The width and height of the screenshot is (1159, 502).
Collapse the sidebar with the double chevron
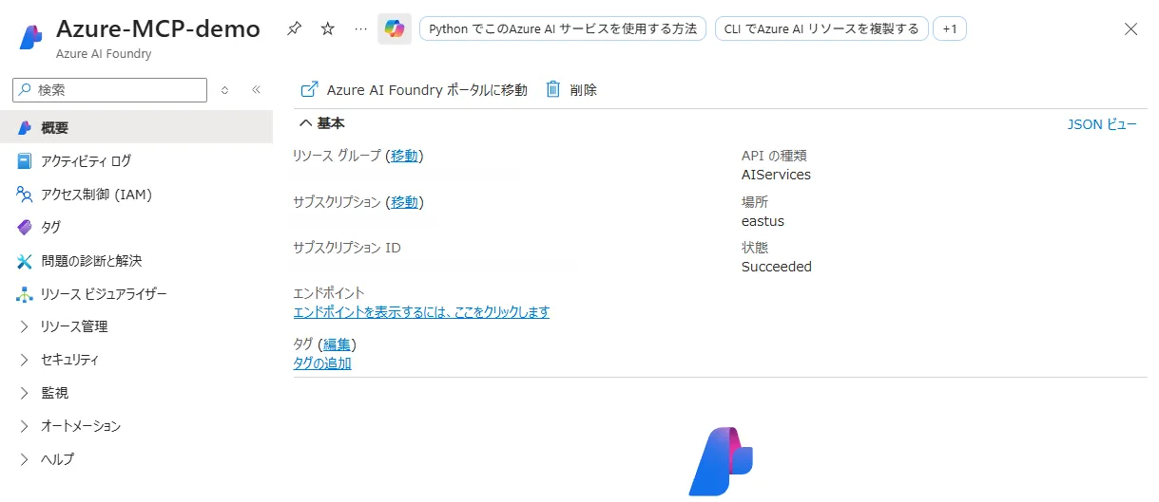click(x=256, y=90)
